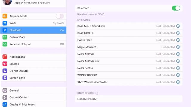Connect to GoPro 3675 device
Screen dimensions: 191x107
129,40
